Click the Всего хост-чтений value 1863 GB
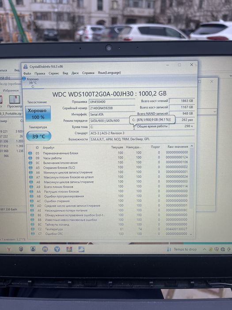232x310 pixels. pos(182,101)
